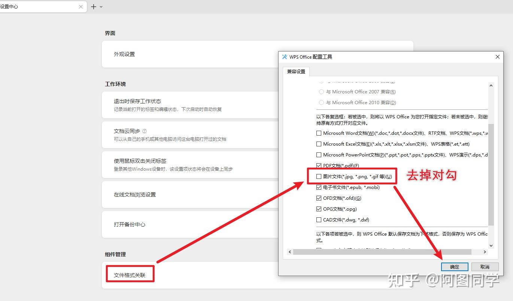This screenshot has height=301, width=513.
Task: Click the 工作环境 section heading
Action: [115, 84]
